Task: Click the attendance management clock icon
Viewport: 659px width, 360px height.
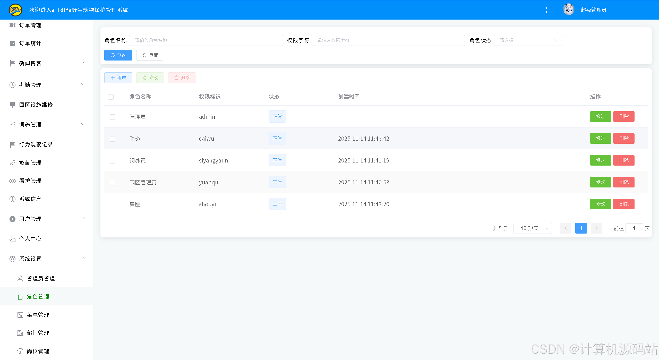Action: point(12,85)
